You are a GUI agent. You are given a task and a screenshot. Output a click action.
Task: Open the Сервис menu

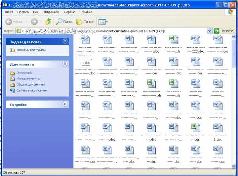pyautogui.click(x=69, y=12)
